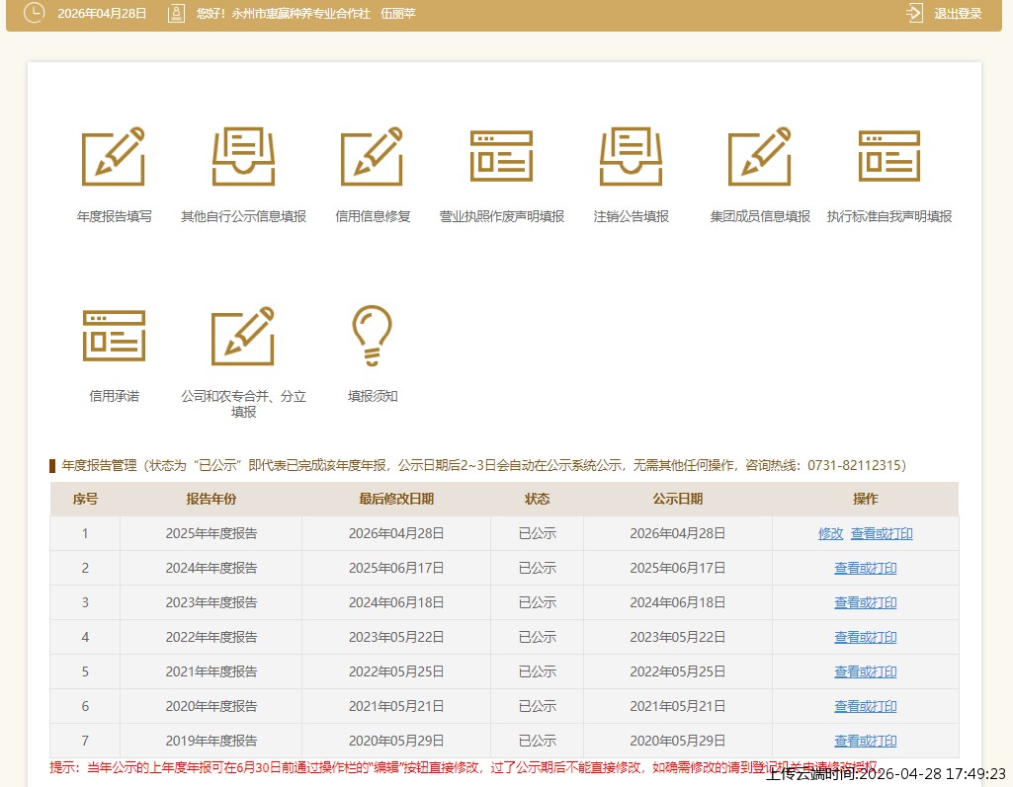Click the 集团成员信息填报 icon
The height and width of the screenshot is (787, 1013).
click(760, 156)
